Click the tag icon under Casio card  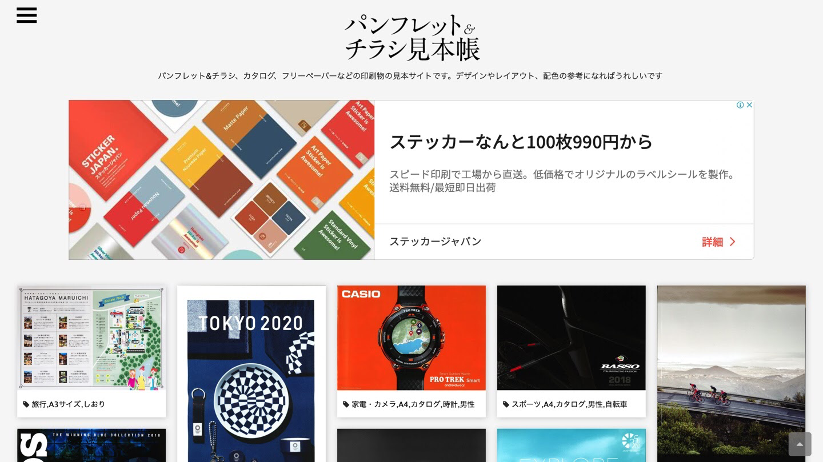point(346,404)
